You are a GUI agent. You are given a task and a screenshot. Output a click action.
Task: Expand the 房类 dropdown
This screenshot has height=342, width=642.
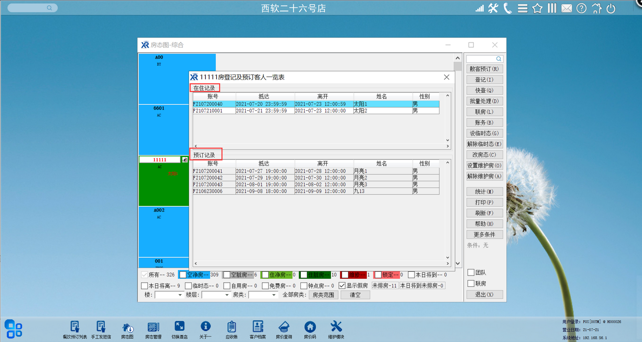(x=275, y=295)
